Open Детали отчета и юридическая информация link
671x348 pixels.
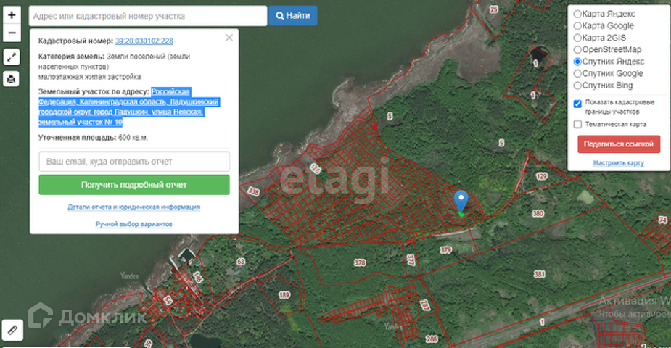click(134, 207)
